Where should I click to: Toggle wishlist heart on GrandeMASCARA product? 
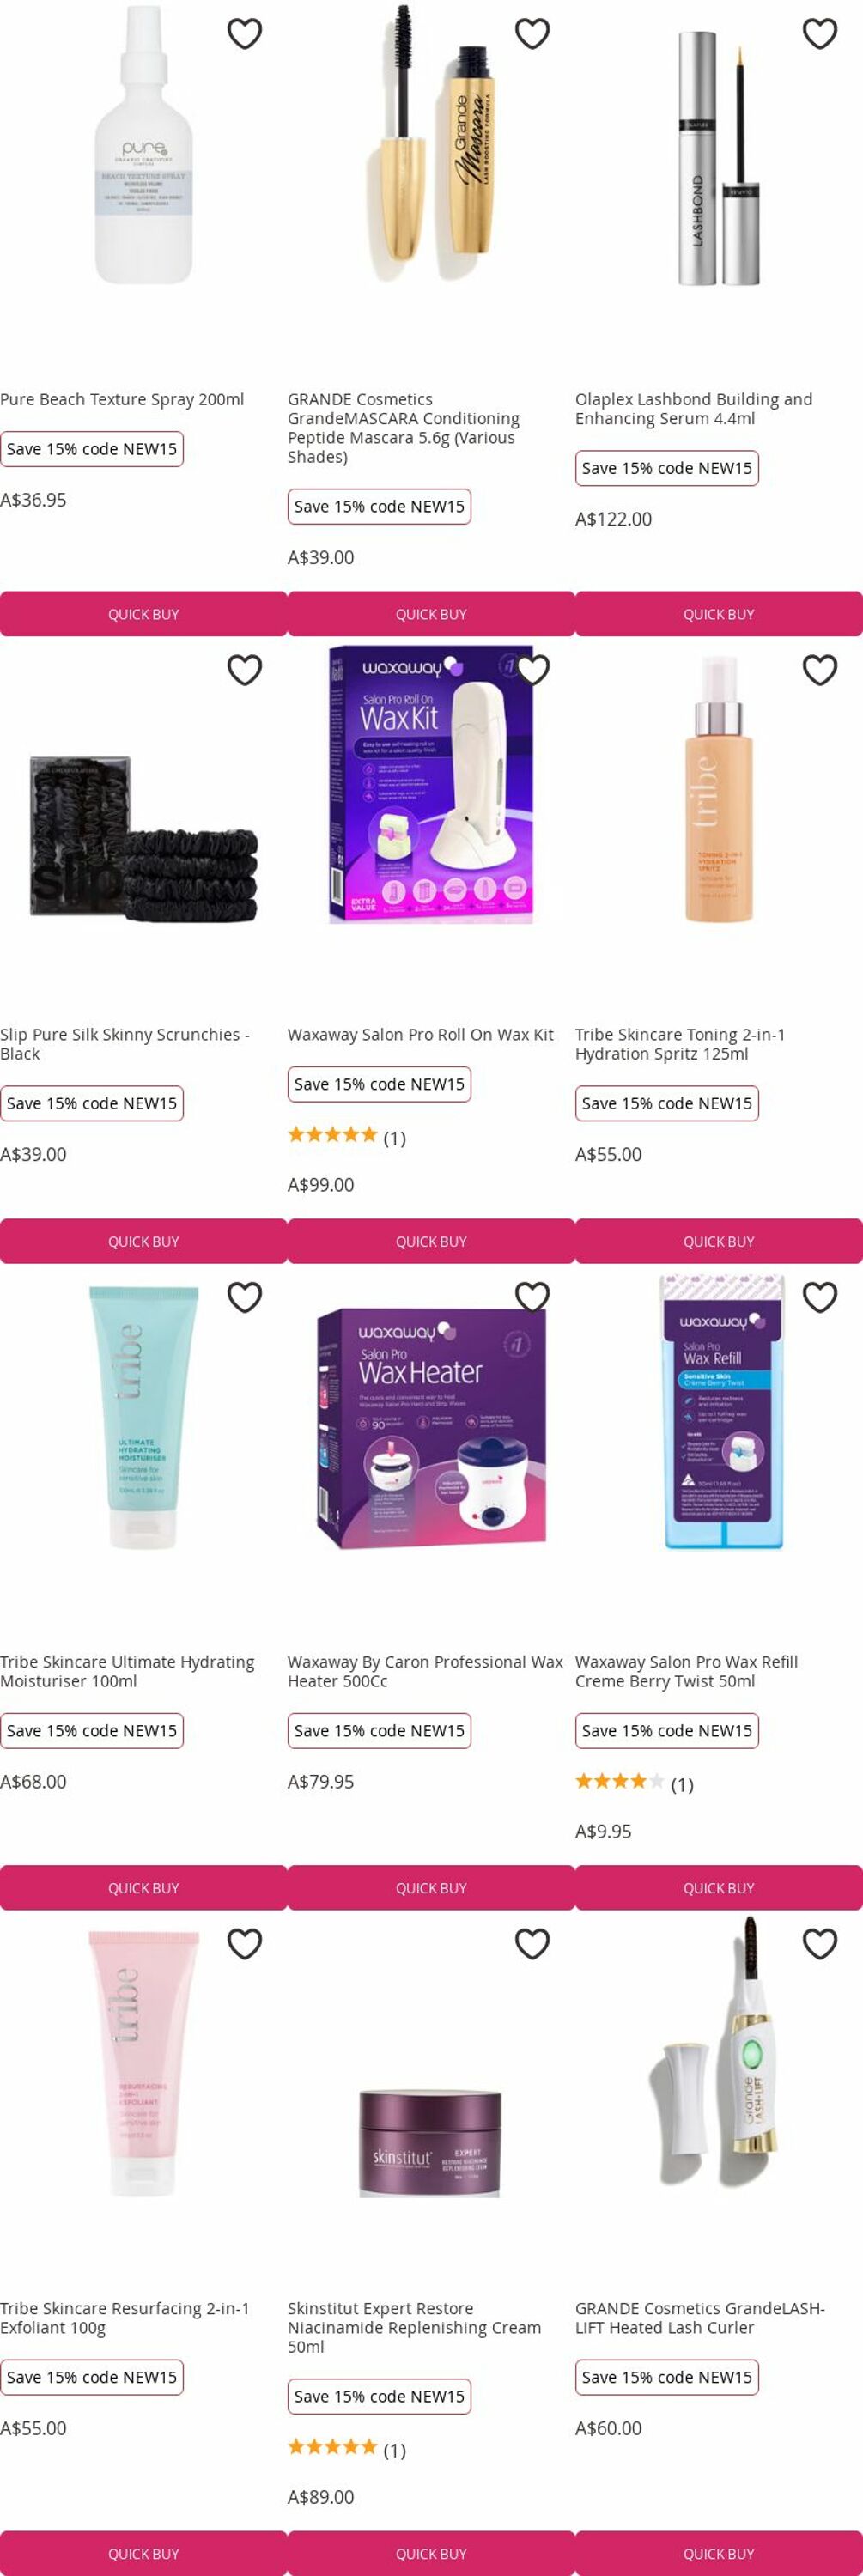(x=532, y=34)
